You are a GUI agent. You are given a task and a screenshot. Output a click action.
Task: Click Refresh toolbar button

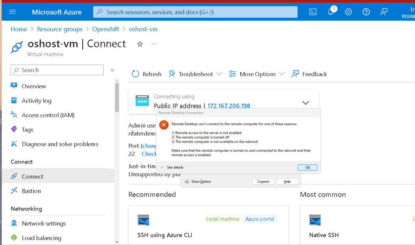(x=146, y=74)
